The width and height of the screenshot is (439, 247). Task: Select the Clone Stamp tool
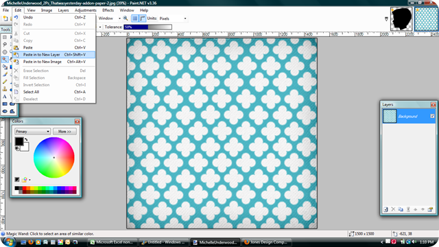point(5,89)
